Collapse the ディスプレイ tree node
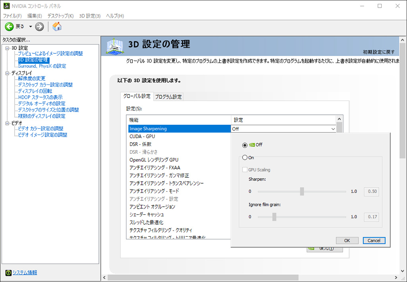This screenshot has height=282, width=407. [x=8, y=73]
